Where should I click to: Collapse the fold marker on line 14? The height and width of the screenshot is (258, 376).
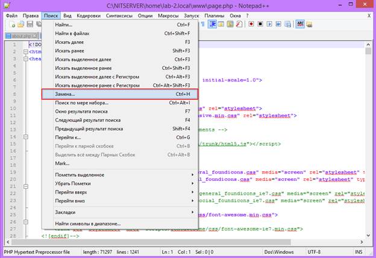pos(26,137)
